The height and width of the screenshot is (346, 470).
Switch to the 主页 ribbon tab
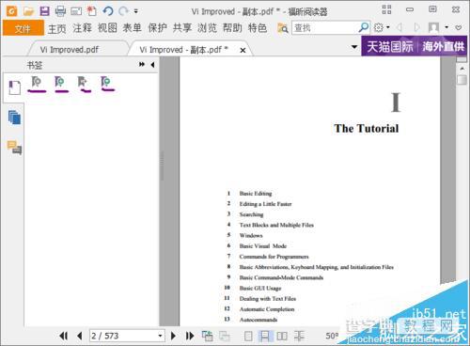tap(57, 28)
